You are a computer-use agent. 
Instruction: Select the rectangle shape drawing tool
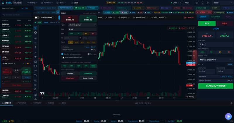tap(35, 61)
